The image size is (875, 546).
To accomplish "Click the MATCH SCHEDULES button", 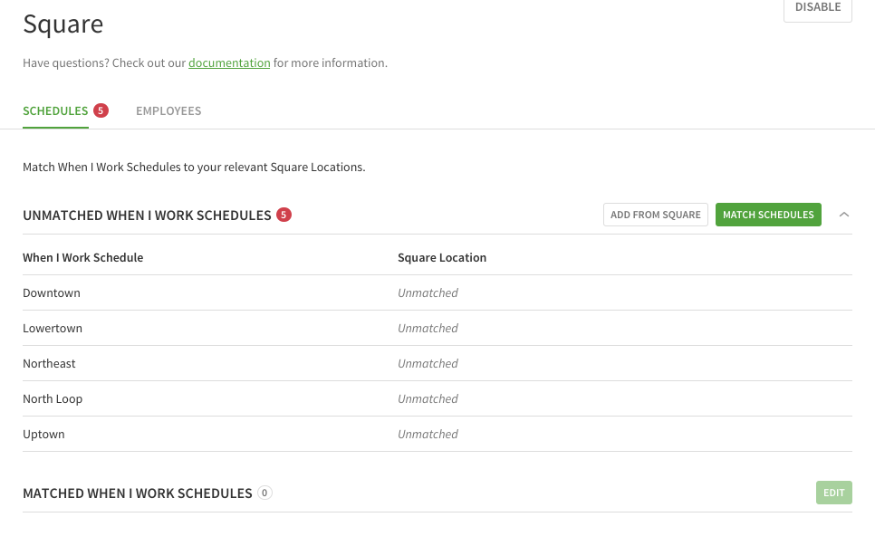I will click(768, 215).
